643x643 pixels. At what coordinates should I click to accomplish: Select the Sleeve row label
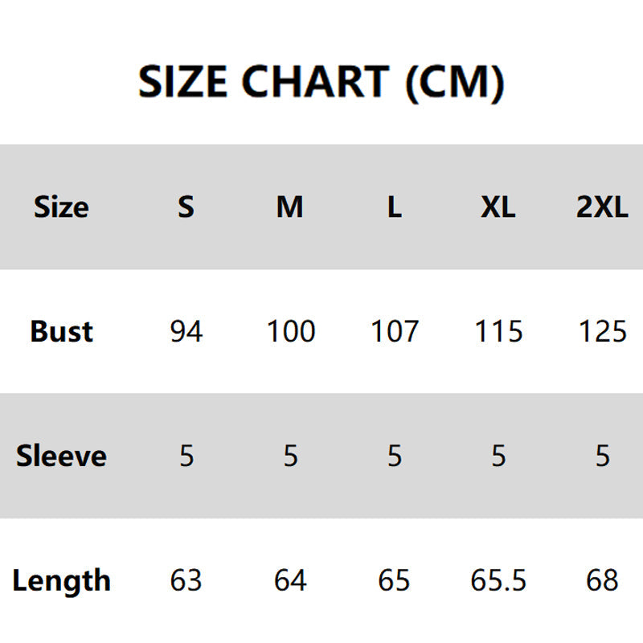click(x=61, y=456)
